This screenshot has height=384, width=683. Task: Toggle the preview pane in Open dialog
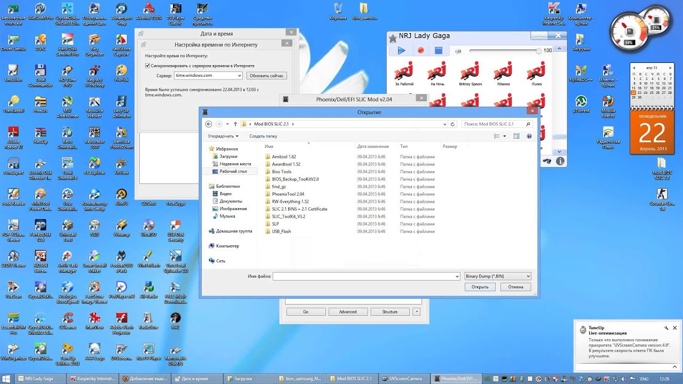pyautogui.click(x=516, y=136)
